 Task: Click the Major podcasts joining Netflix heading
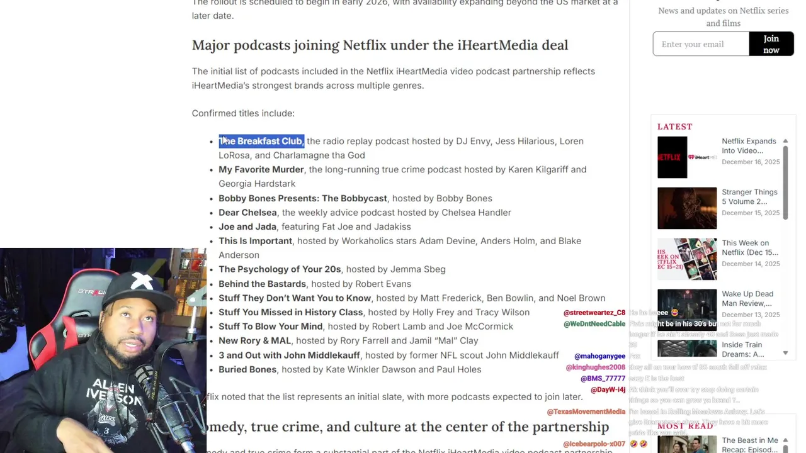click(380, 45)
